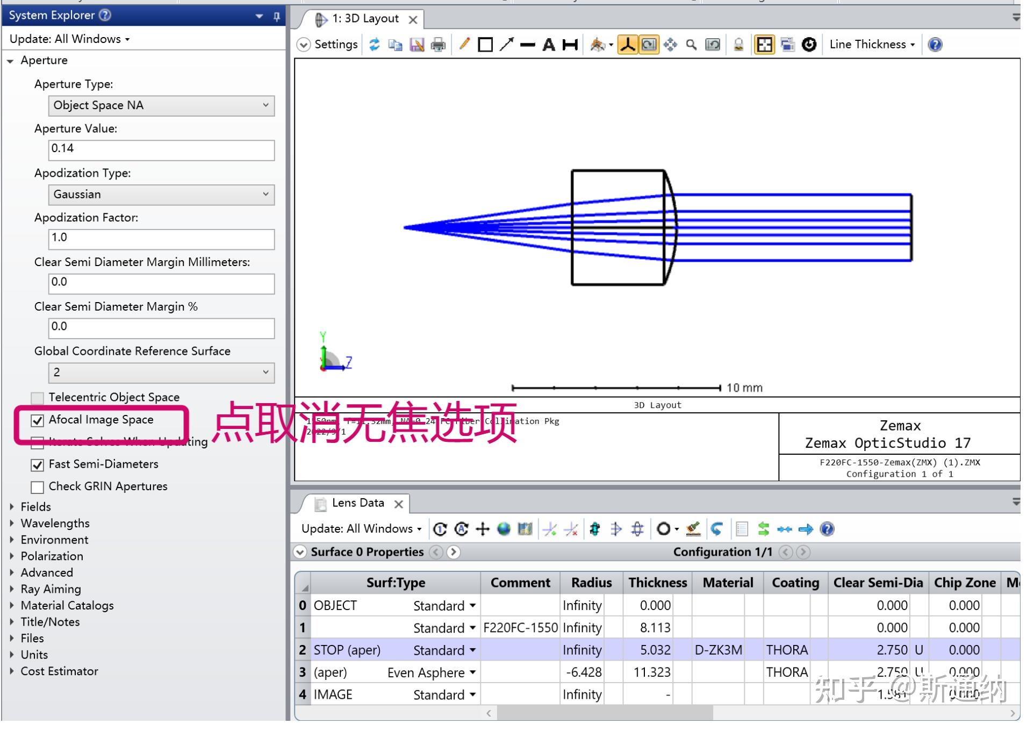Enable Telecentric Object Space checkbox
The image size is (1034, 731).
tap(37, 398)
